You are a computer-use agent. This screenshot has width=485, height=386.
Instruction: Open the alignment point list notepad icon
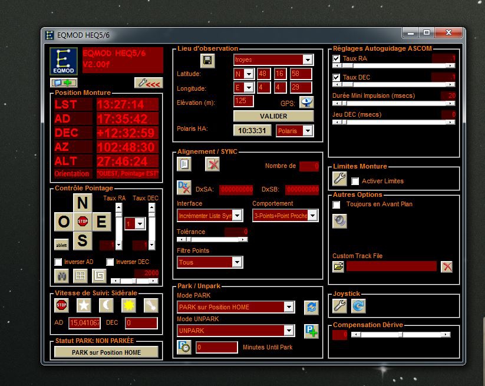[x=184, y=164]
